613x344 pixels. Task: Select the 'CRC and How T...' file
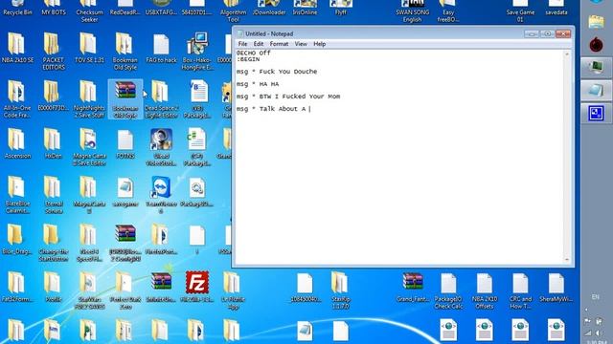[x=520, y=290]
